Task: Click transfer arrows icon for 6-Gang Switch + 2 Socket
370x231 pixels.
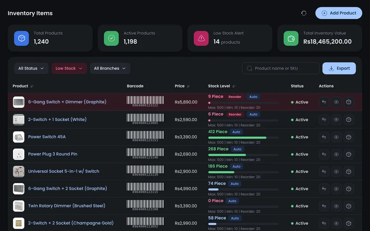Action: point(324,189)
